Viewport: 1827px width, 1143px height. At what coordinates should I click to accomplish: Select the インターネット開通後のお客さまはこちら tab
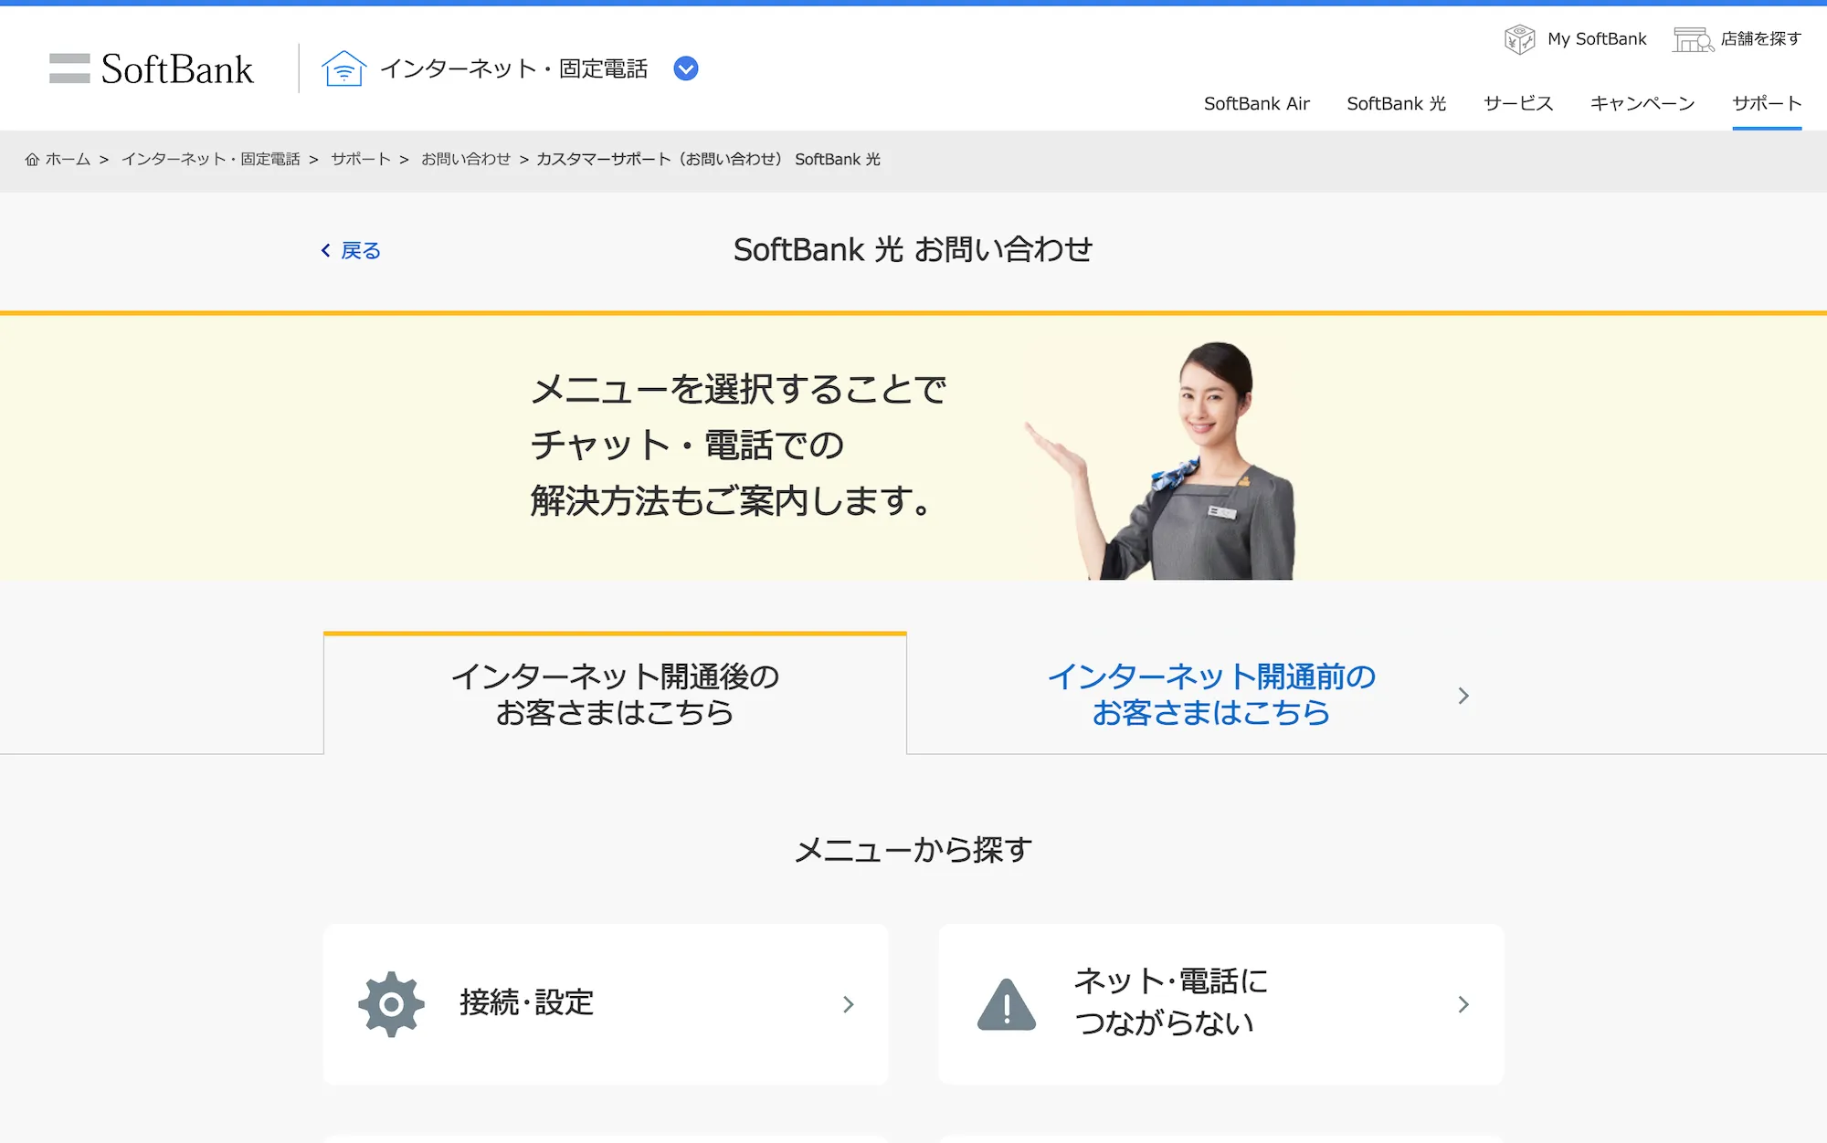point(615,694)
